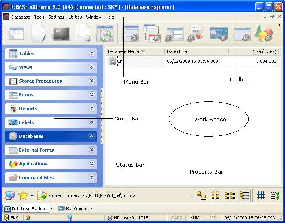Open the Database menu
The height and width of the screenshot is (223, 285).
tap(21, 17)
